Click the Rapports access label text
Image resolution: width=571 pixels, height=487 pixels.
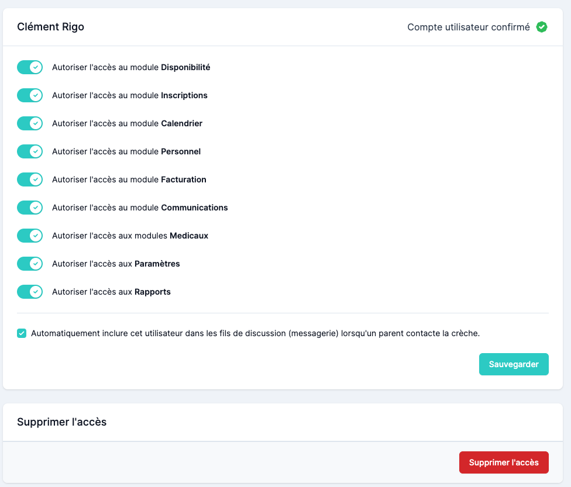[111, 292]
